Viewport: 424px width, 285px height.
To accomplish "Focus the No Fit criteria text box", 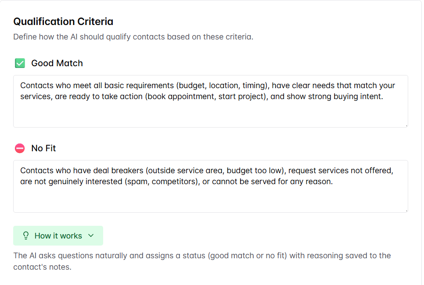I will tap(210, 197).
